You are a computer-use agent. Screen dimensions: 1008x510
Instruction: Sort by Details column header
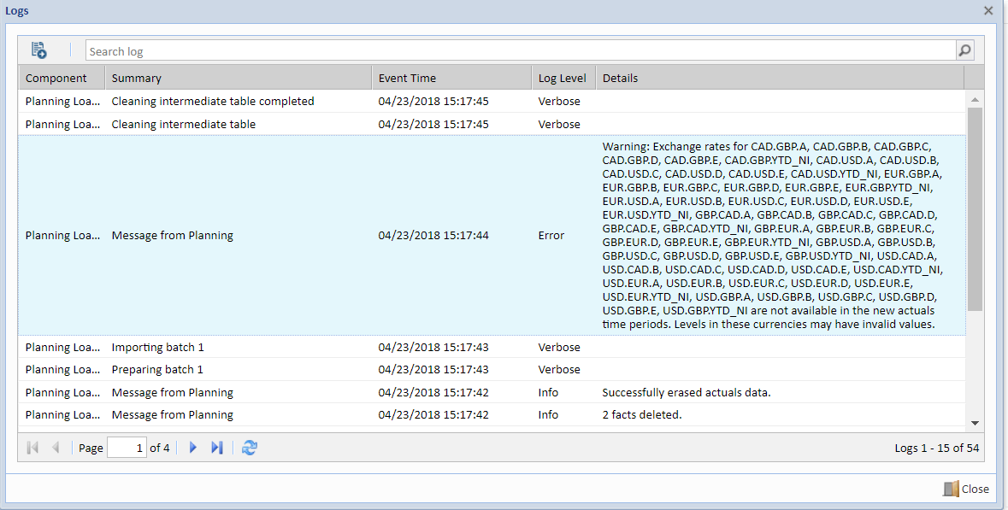pyautogui.click(x=780, y=78)
